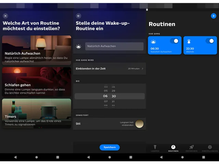
Task: Expand the Einblenden in der Zeit option
Action: click(x=109, y=69)
